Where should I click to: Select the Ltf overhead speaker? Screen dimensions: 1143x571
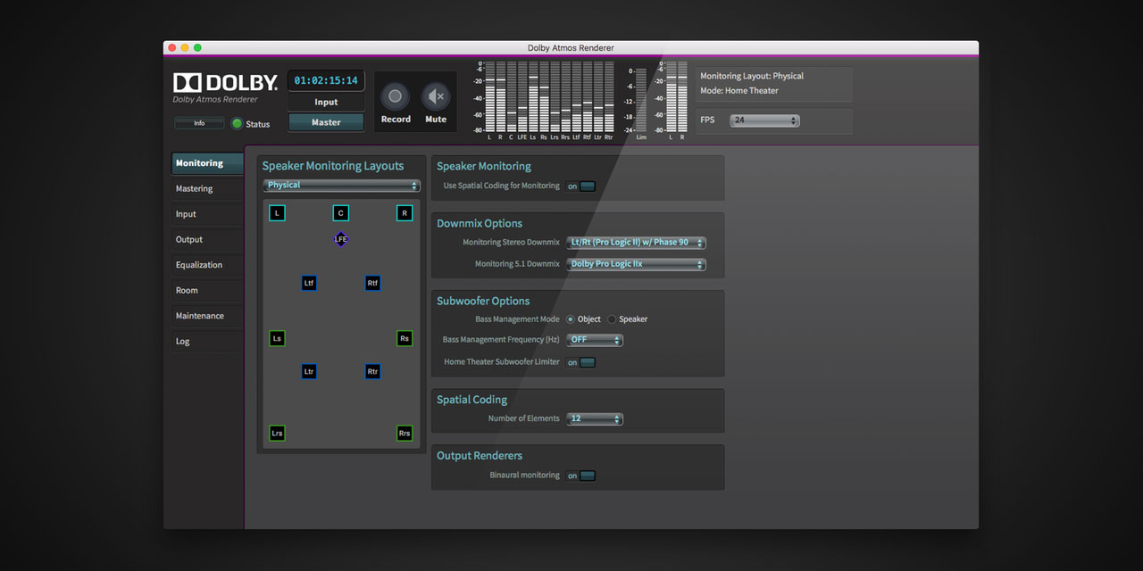tap(309, 284)
